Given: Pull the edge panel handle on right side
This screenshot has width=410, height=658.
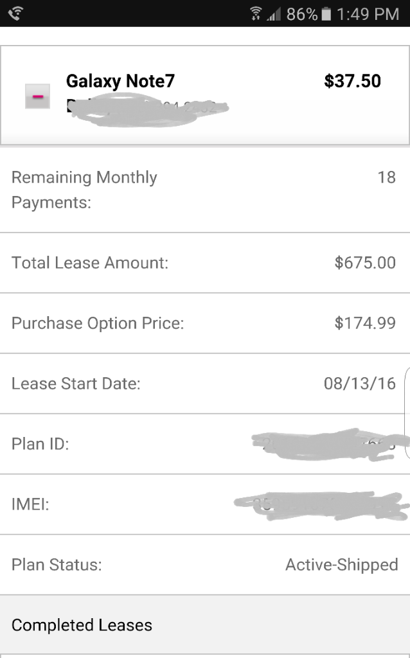Looking at the screenshot, I should click(407, 413).
